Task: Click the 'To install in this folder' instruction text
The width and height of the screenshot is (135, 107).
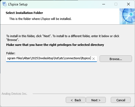Action: (63, 38)
